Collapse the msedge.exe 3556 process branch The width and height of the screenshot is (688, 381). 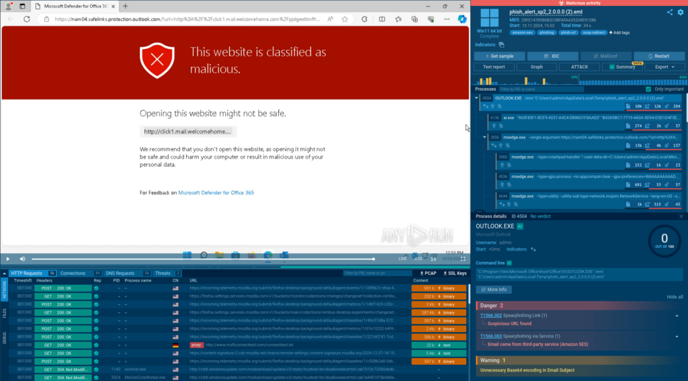pyautogui.click(x=485, y=136)
